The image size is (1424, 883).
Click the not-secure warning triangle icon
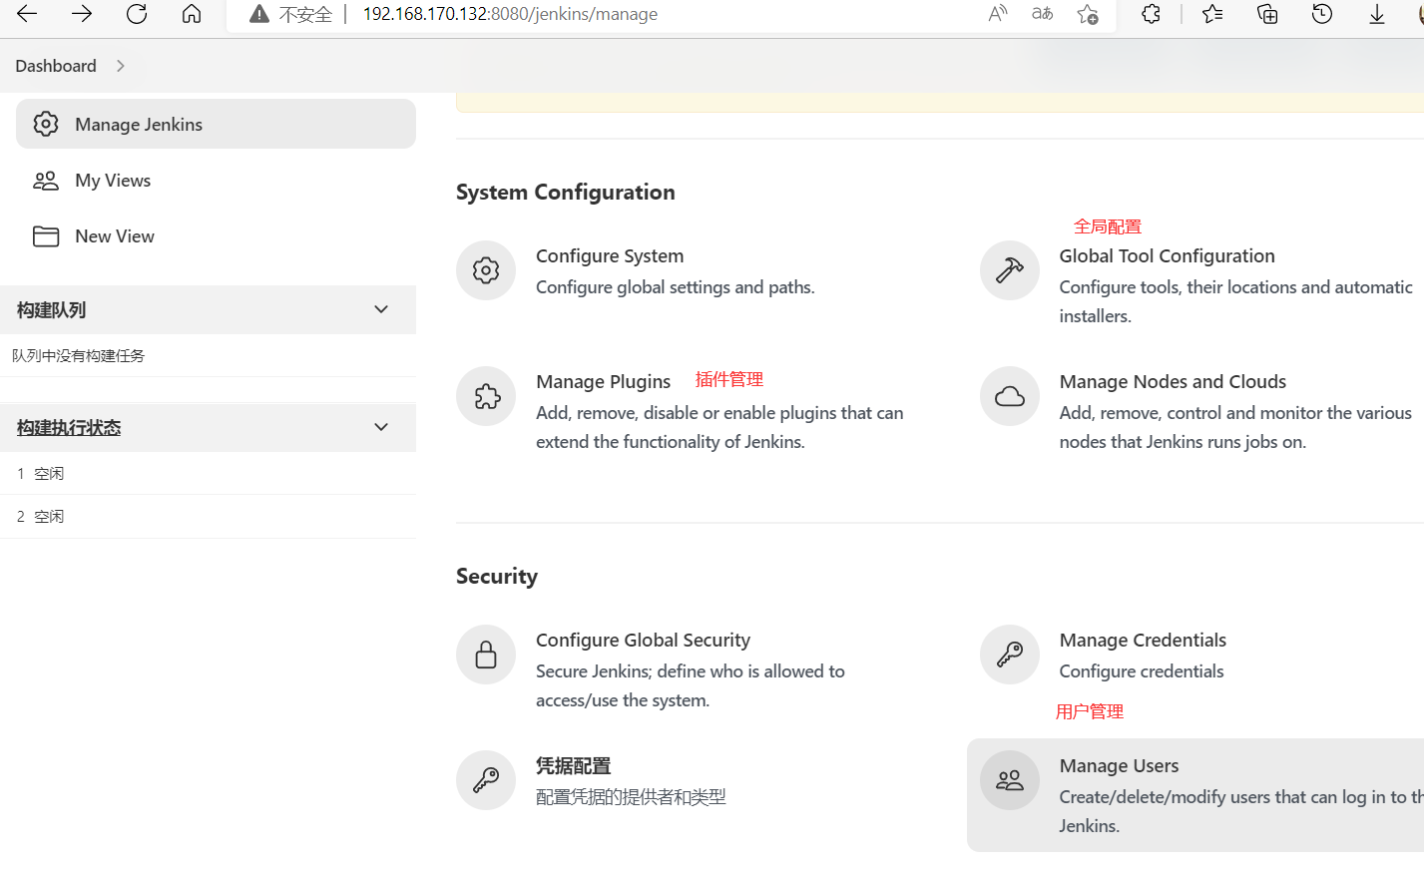click(x=259, y=14)
